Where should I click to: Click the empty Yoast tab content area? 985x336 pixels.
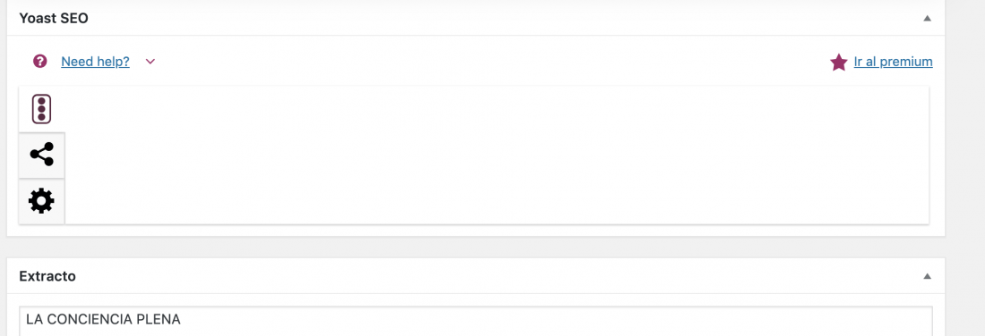tap(496, 155)
